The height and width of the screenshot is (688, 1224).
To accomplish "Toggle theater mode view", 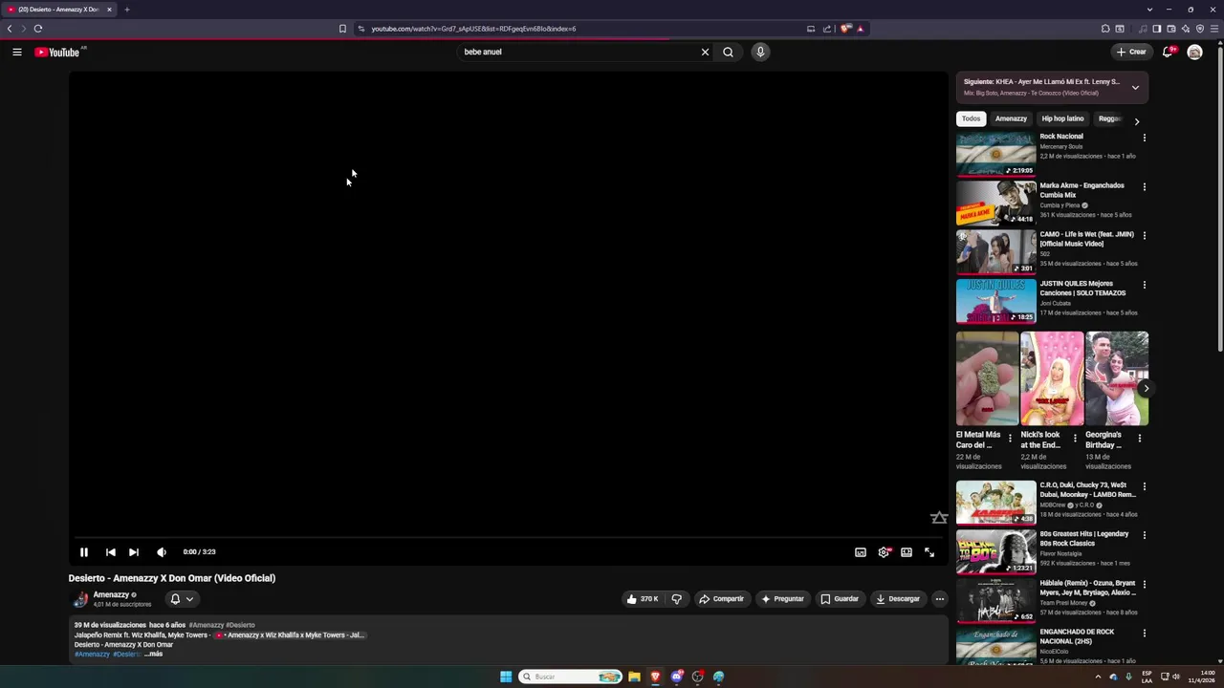I will click(x=907, y=552).
